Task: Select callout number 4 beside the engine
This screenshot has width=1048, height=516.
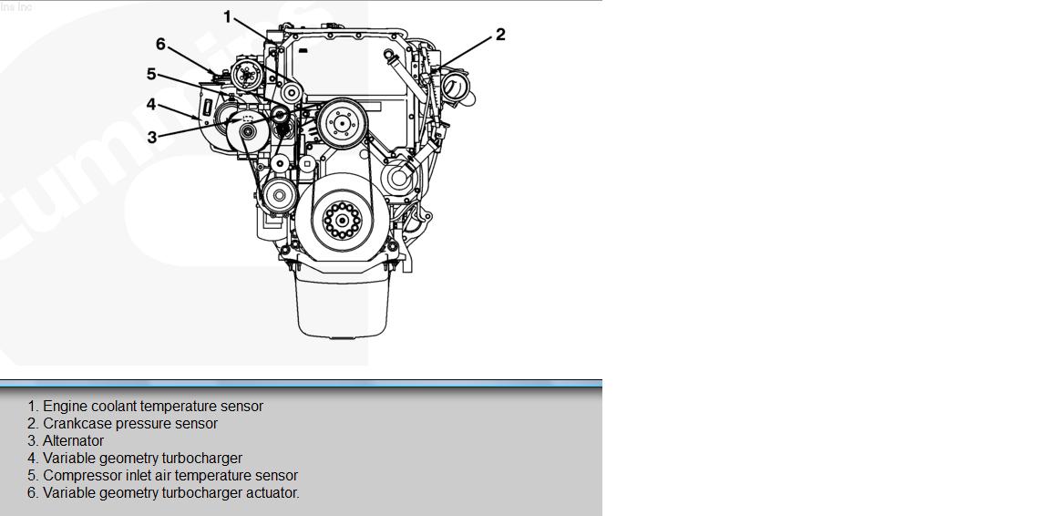Action: coord(152,104)
